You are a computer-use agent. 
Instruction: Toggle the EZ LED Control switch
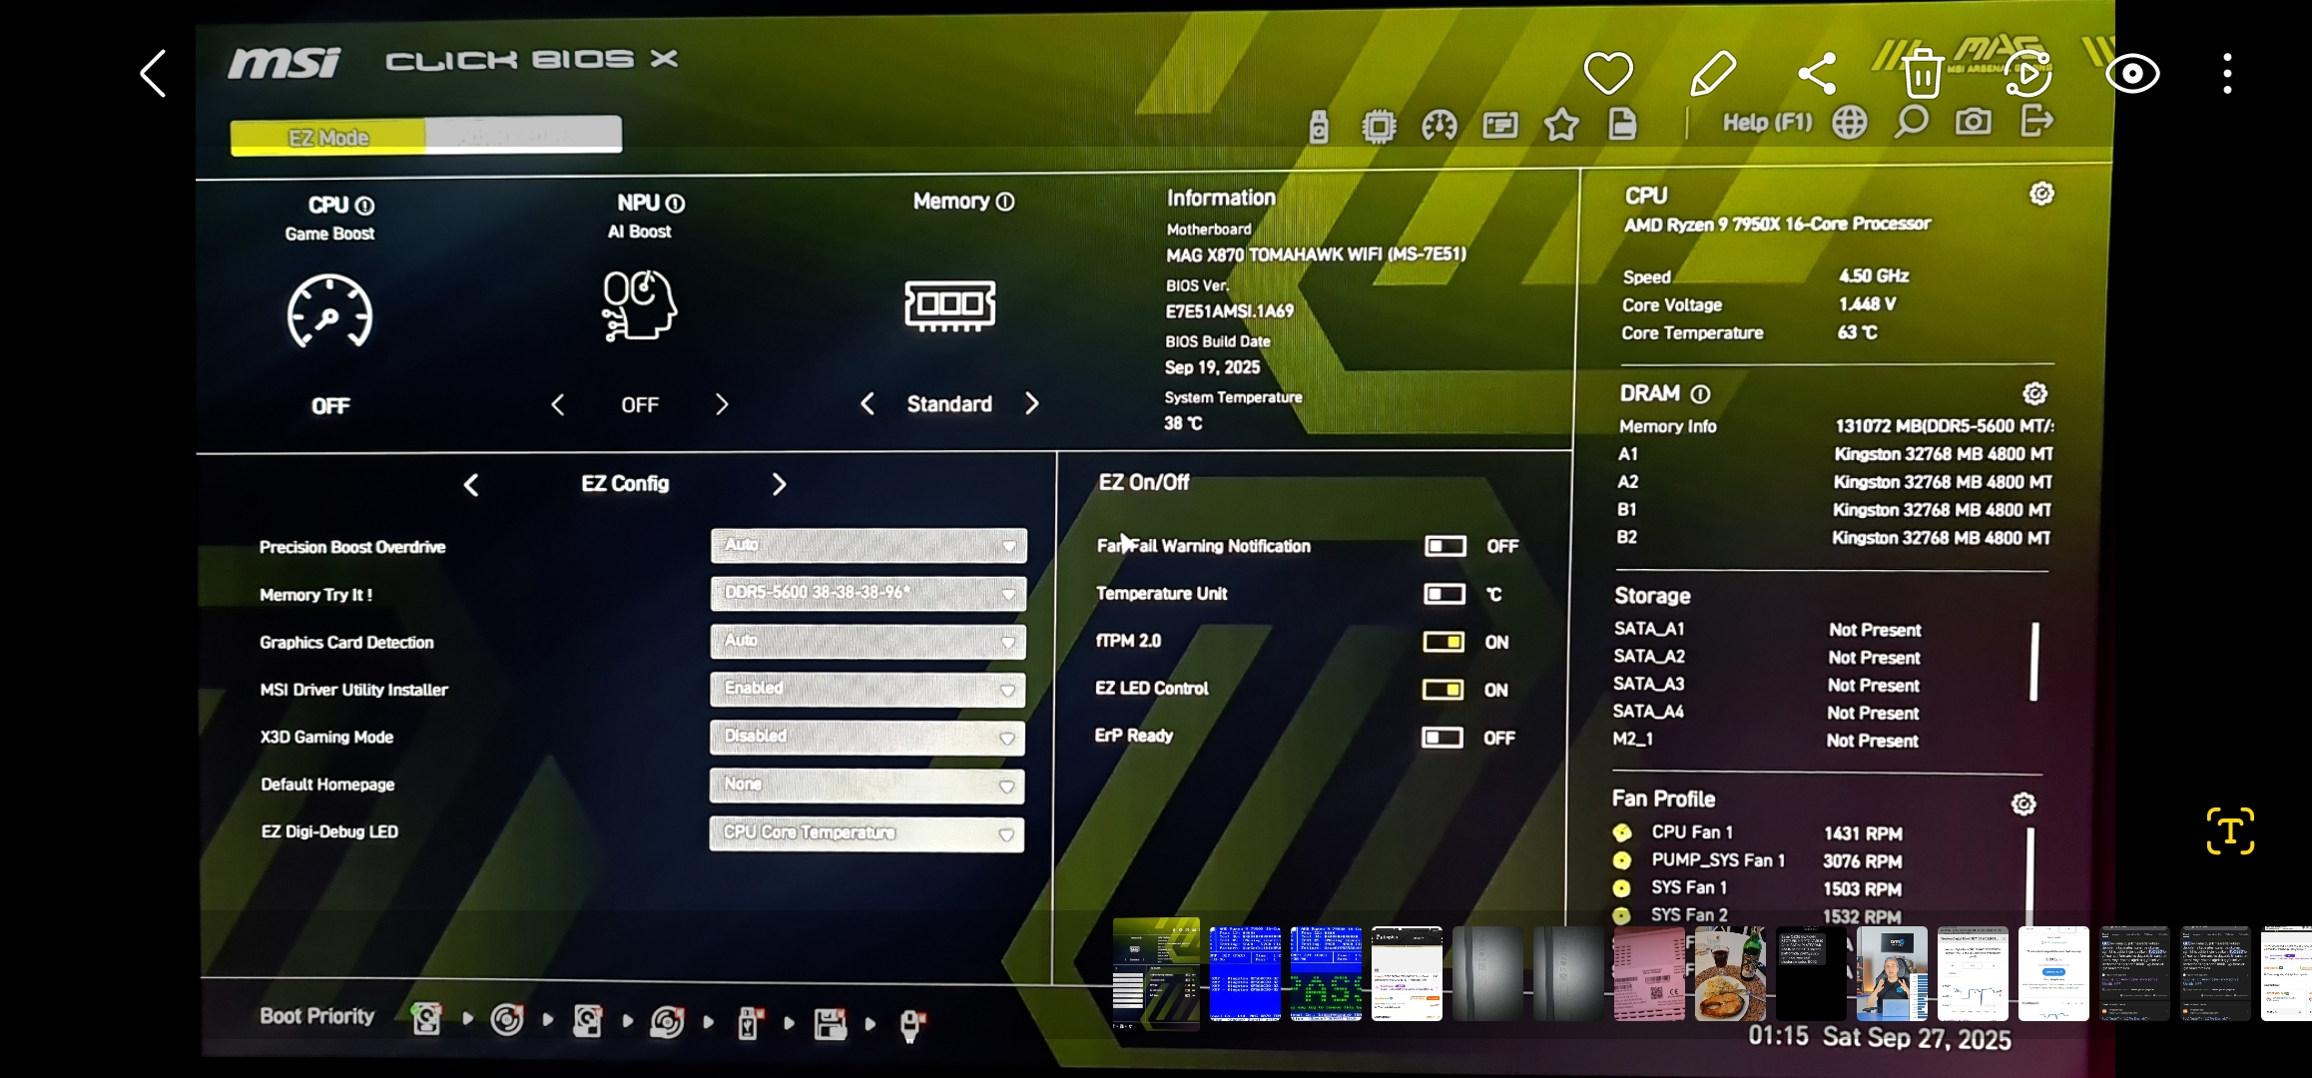click(x=1443, y=690)
